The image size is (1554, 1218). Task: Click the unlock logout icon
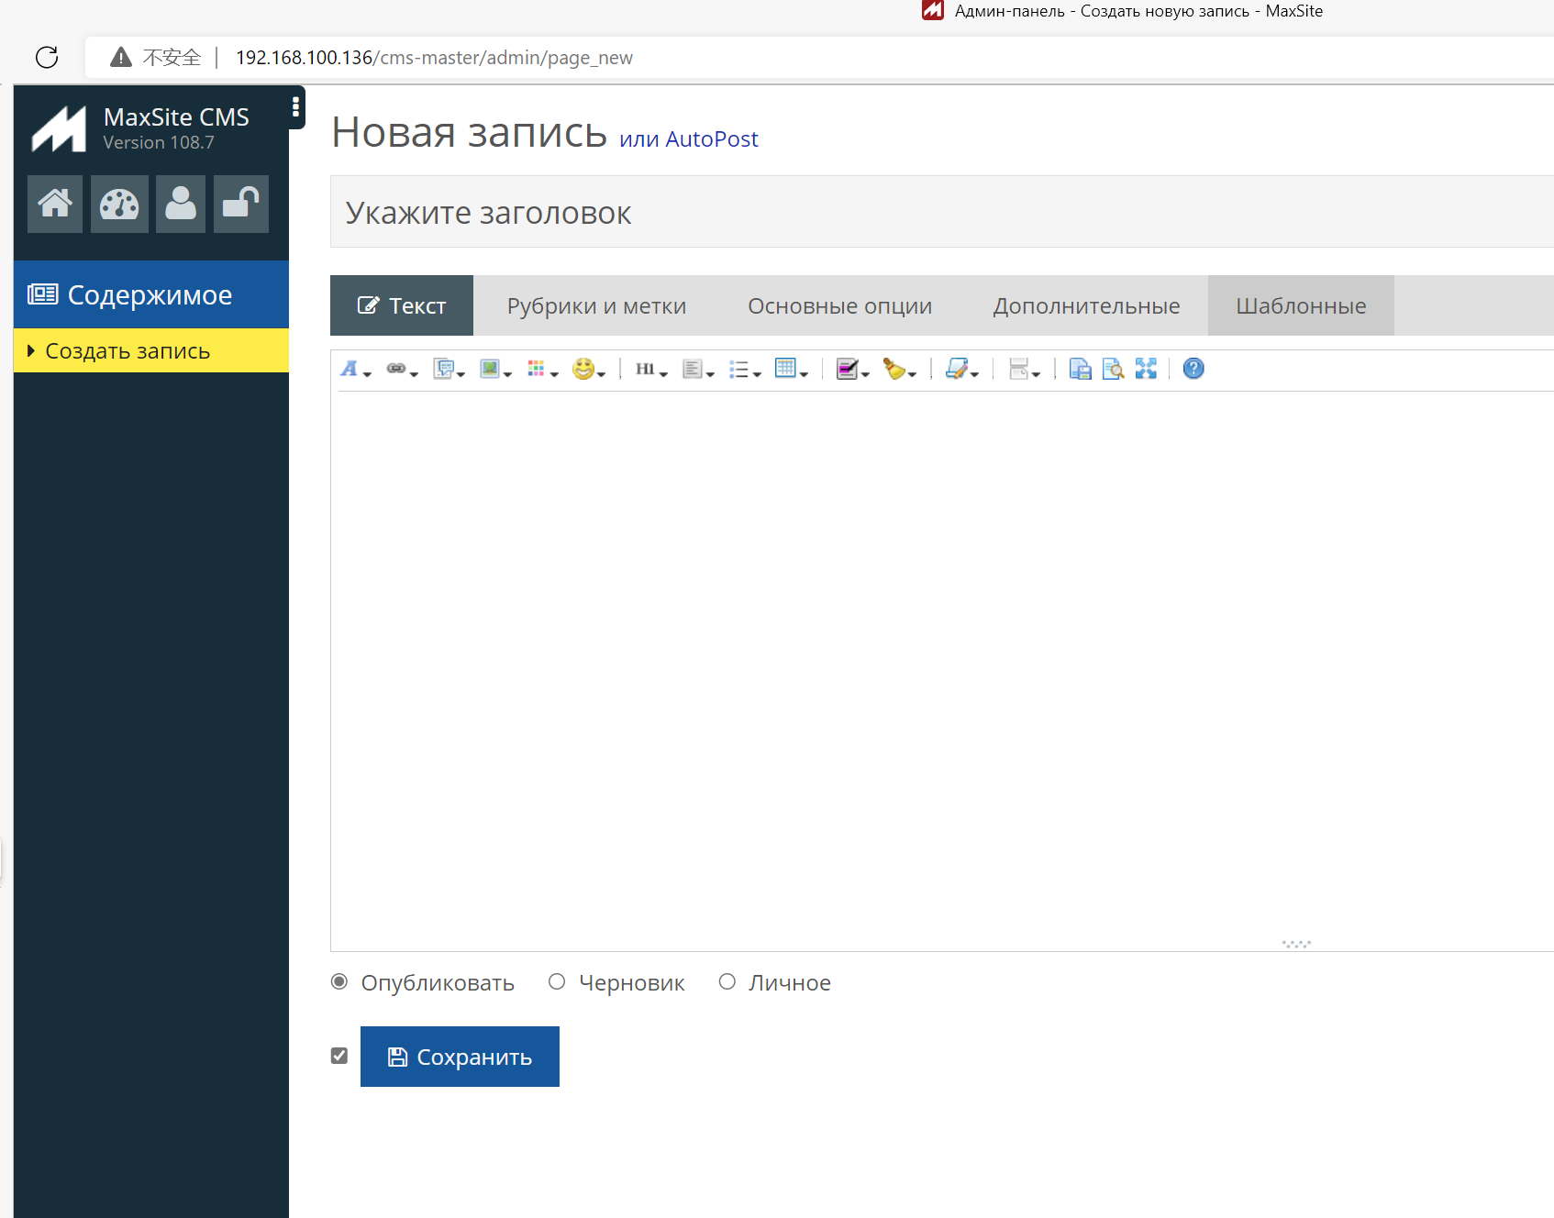240,204
